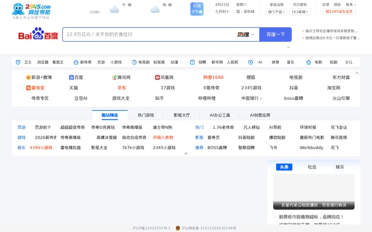The image size is (372, 232).
Task: Click the round icon beside AI
Action: point(251,62)
